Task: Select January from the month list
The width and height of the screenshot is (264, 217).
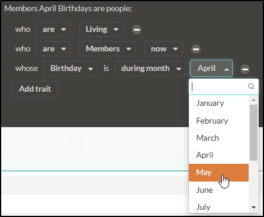Action: (x=218, y=103)
